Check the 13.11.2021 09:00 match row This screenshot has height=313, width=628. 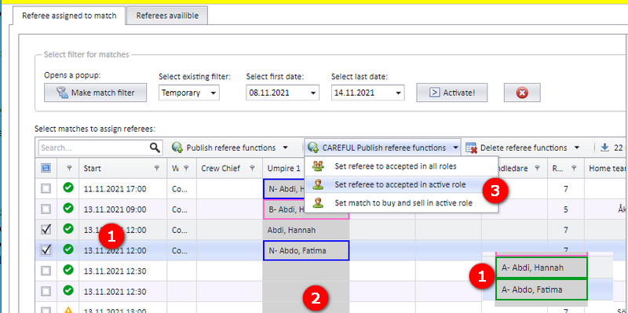pos(46,209)
